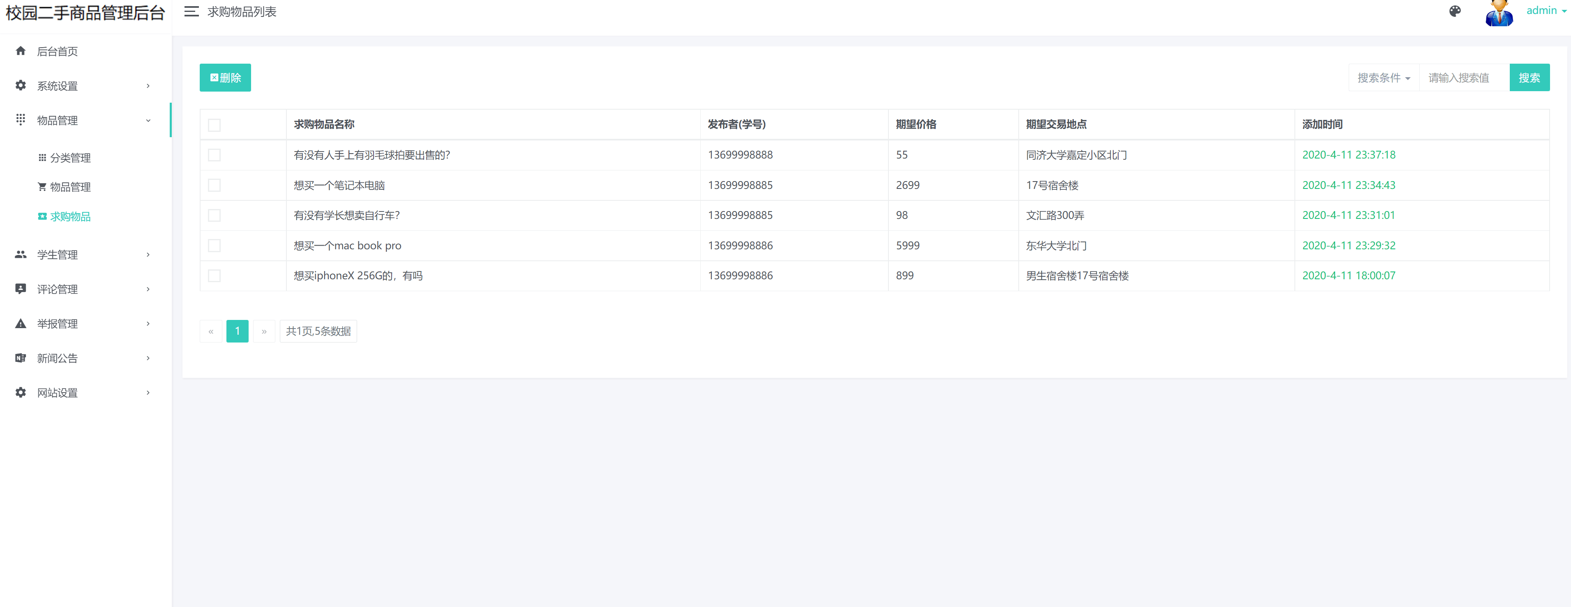Open the 搜索条件 dropdown
Viewport: 1571px width, 607px height.
click(x=1383, y=78)
